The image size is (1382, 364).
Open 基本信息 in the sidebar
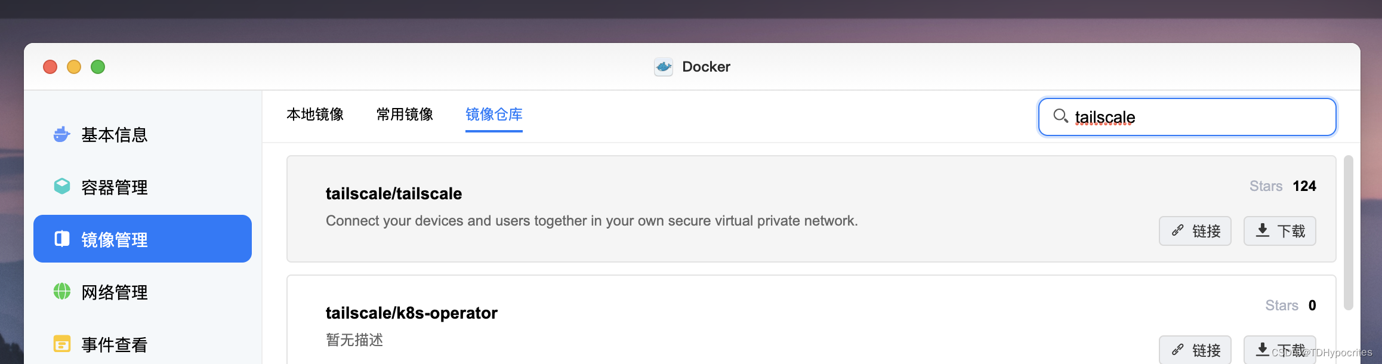click(x=142, y=135)
